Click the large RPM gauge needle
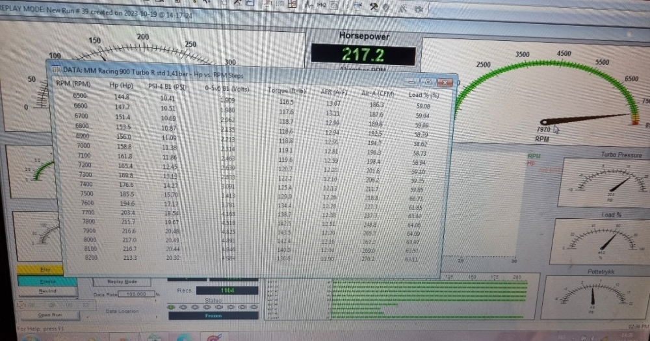 click(x=586, y=118)
